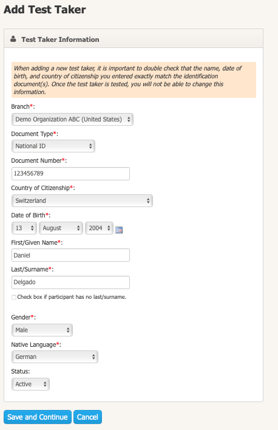This screenshot has width=278, height=430.
Task: Click the Save and Continue button
Action: 38,417
